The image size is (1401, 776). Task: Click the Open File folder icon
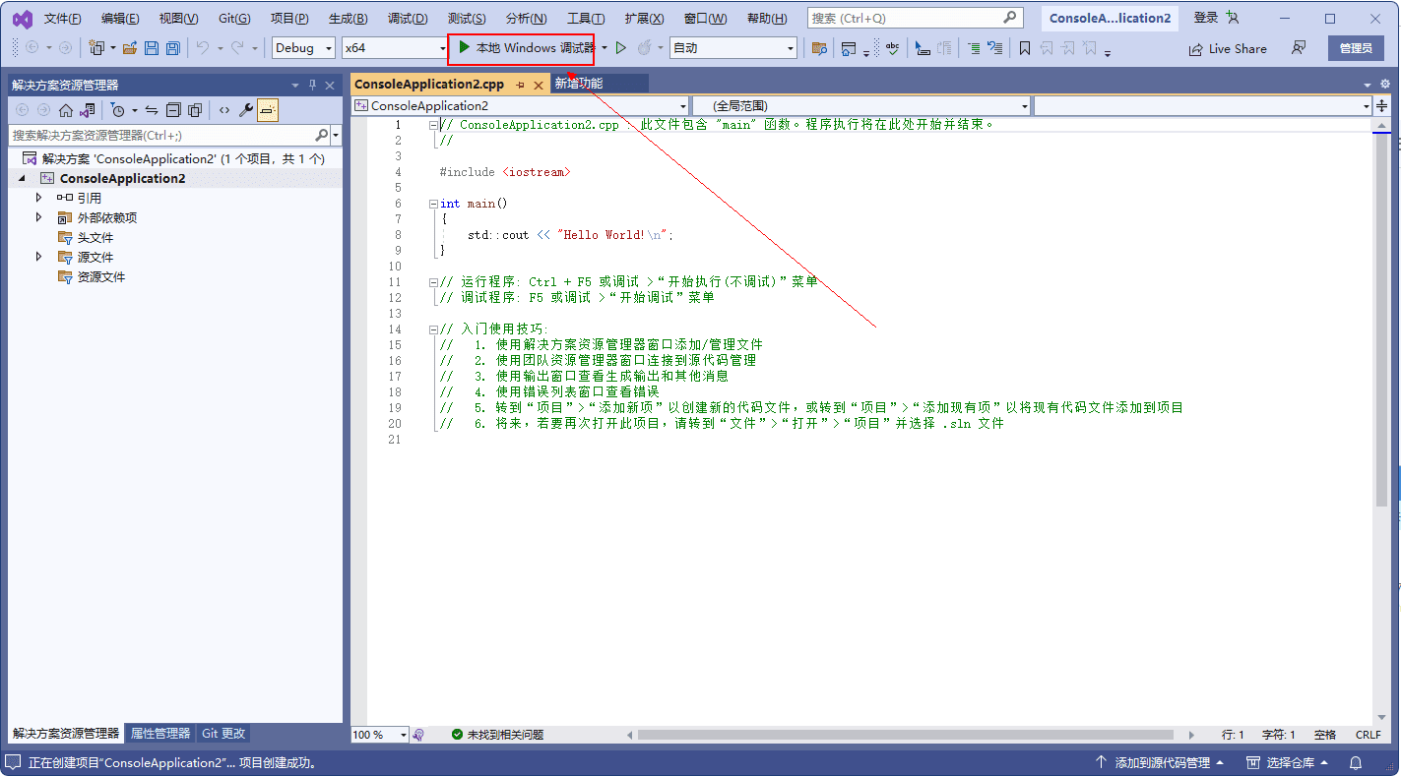click(x=129, y=48)
